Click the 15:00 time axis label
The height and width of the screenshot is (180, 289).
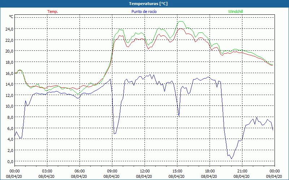[177, 171]
